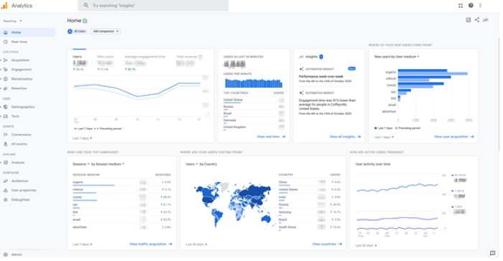Image resolution: width=503 pixels, height=261 pixels.
Task: Click the User properties icon
Action: pos(6,191)
